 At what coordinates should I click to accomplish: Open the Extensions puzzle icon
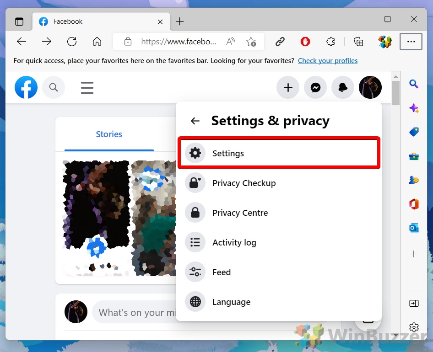pyautogui.click(x=330, y=42)
